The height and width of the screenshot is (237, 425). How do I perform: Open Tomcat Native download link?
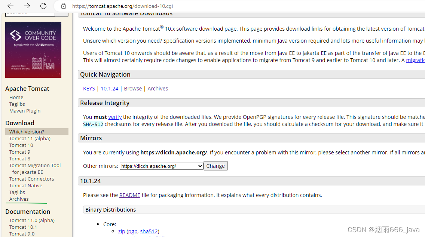coord(26,185)
